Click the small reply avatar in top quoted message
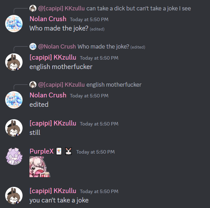Screen dimensions: 210x208 [x=33, y=8]
